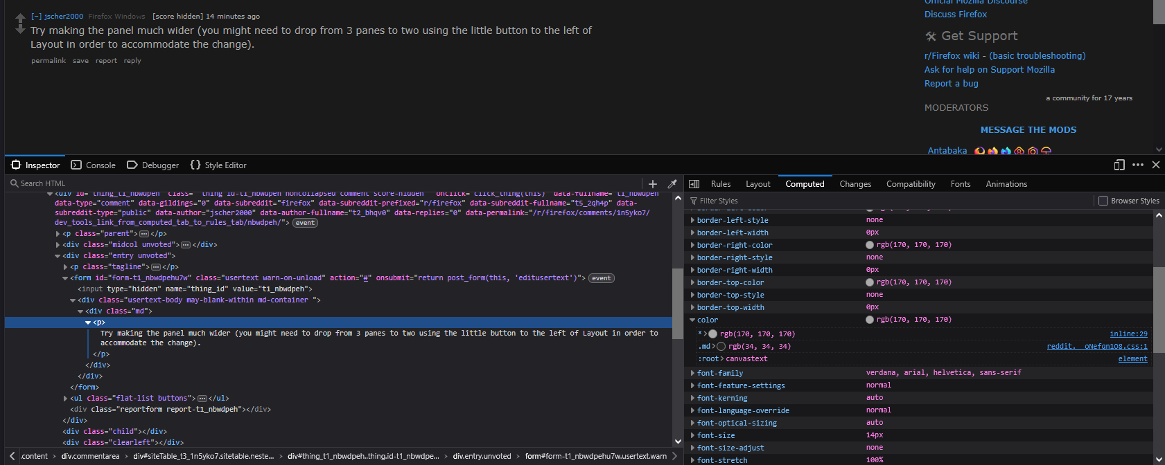Expand the ellipsis in p class="tagline"
This screenshot has height=465, width=1165.
(x=156, y=267)
